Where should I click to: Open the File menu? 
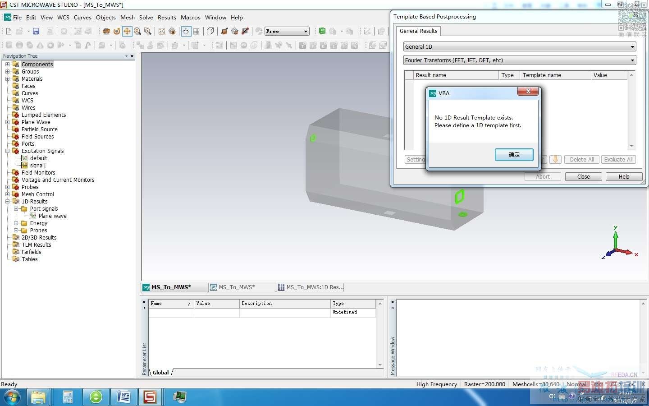pos(17,17)
